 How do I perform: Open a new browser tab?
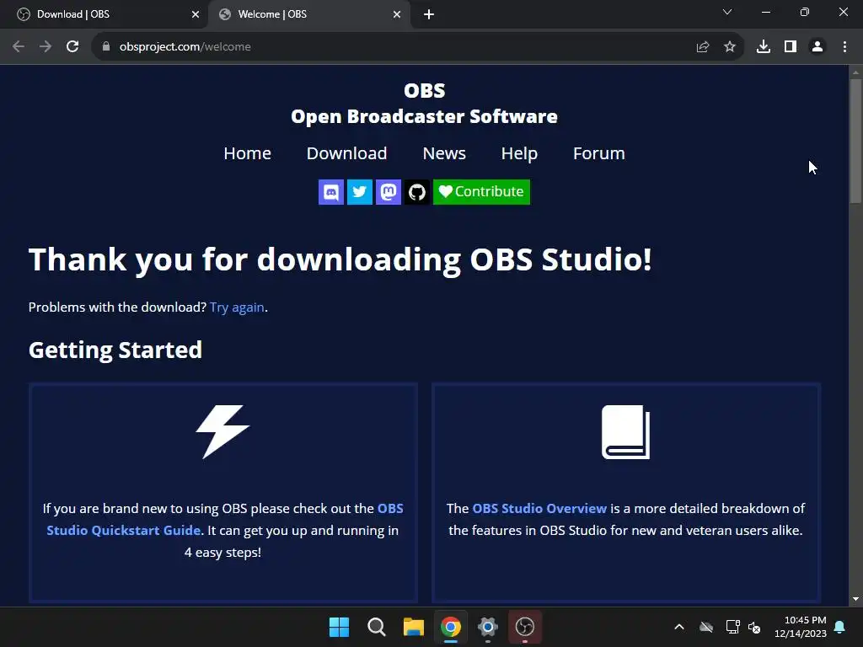pos(429,14)
